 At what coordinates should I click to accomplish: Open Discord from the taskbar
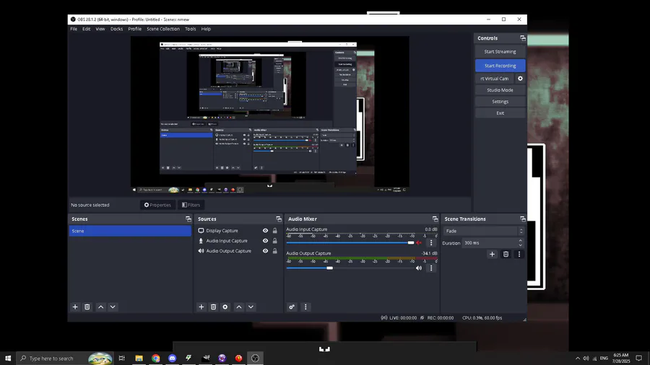[x=172, y=359]
